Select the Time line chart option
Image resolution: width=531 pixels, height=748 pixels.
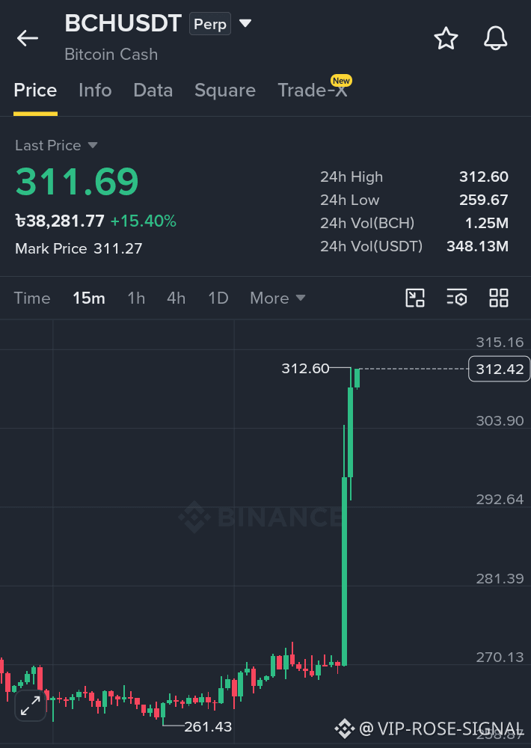(32, 298)
